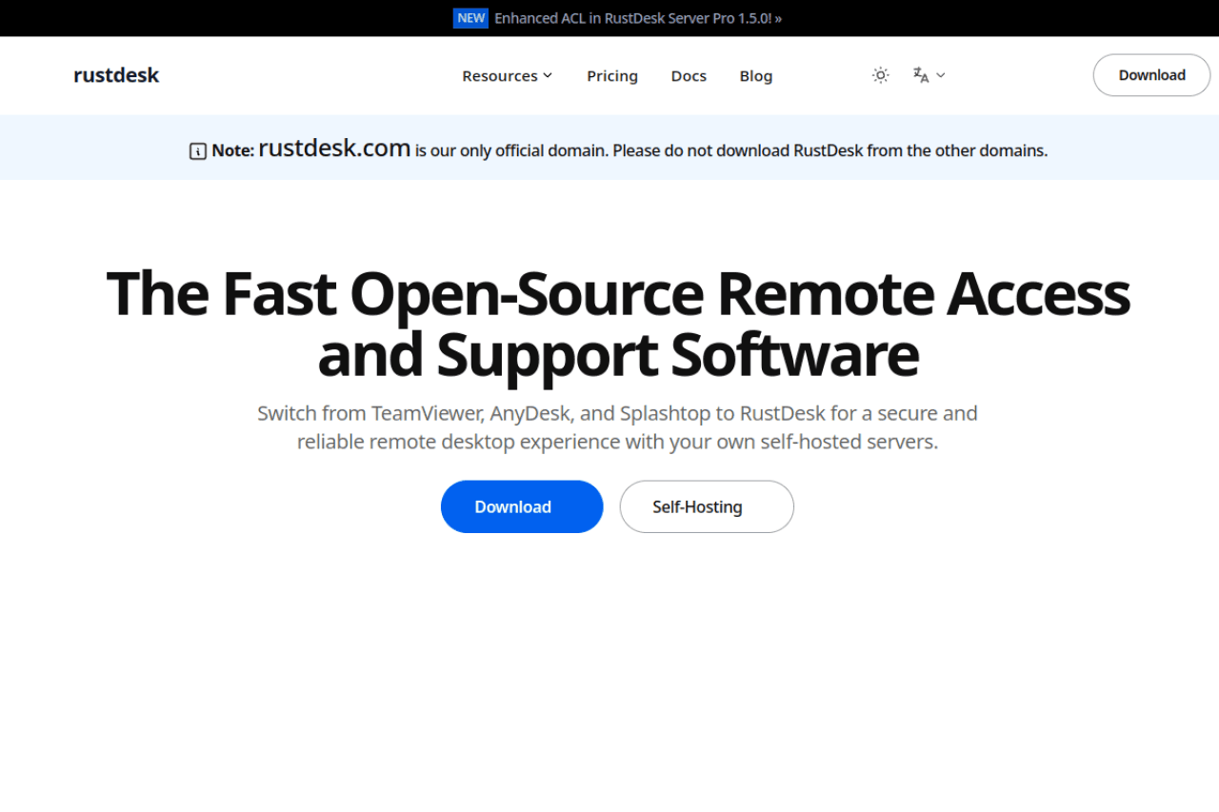Click the blue Download button
1219x812 pixels.
[x=521, y=506]
